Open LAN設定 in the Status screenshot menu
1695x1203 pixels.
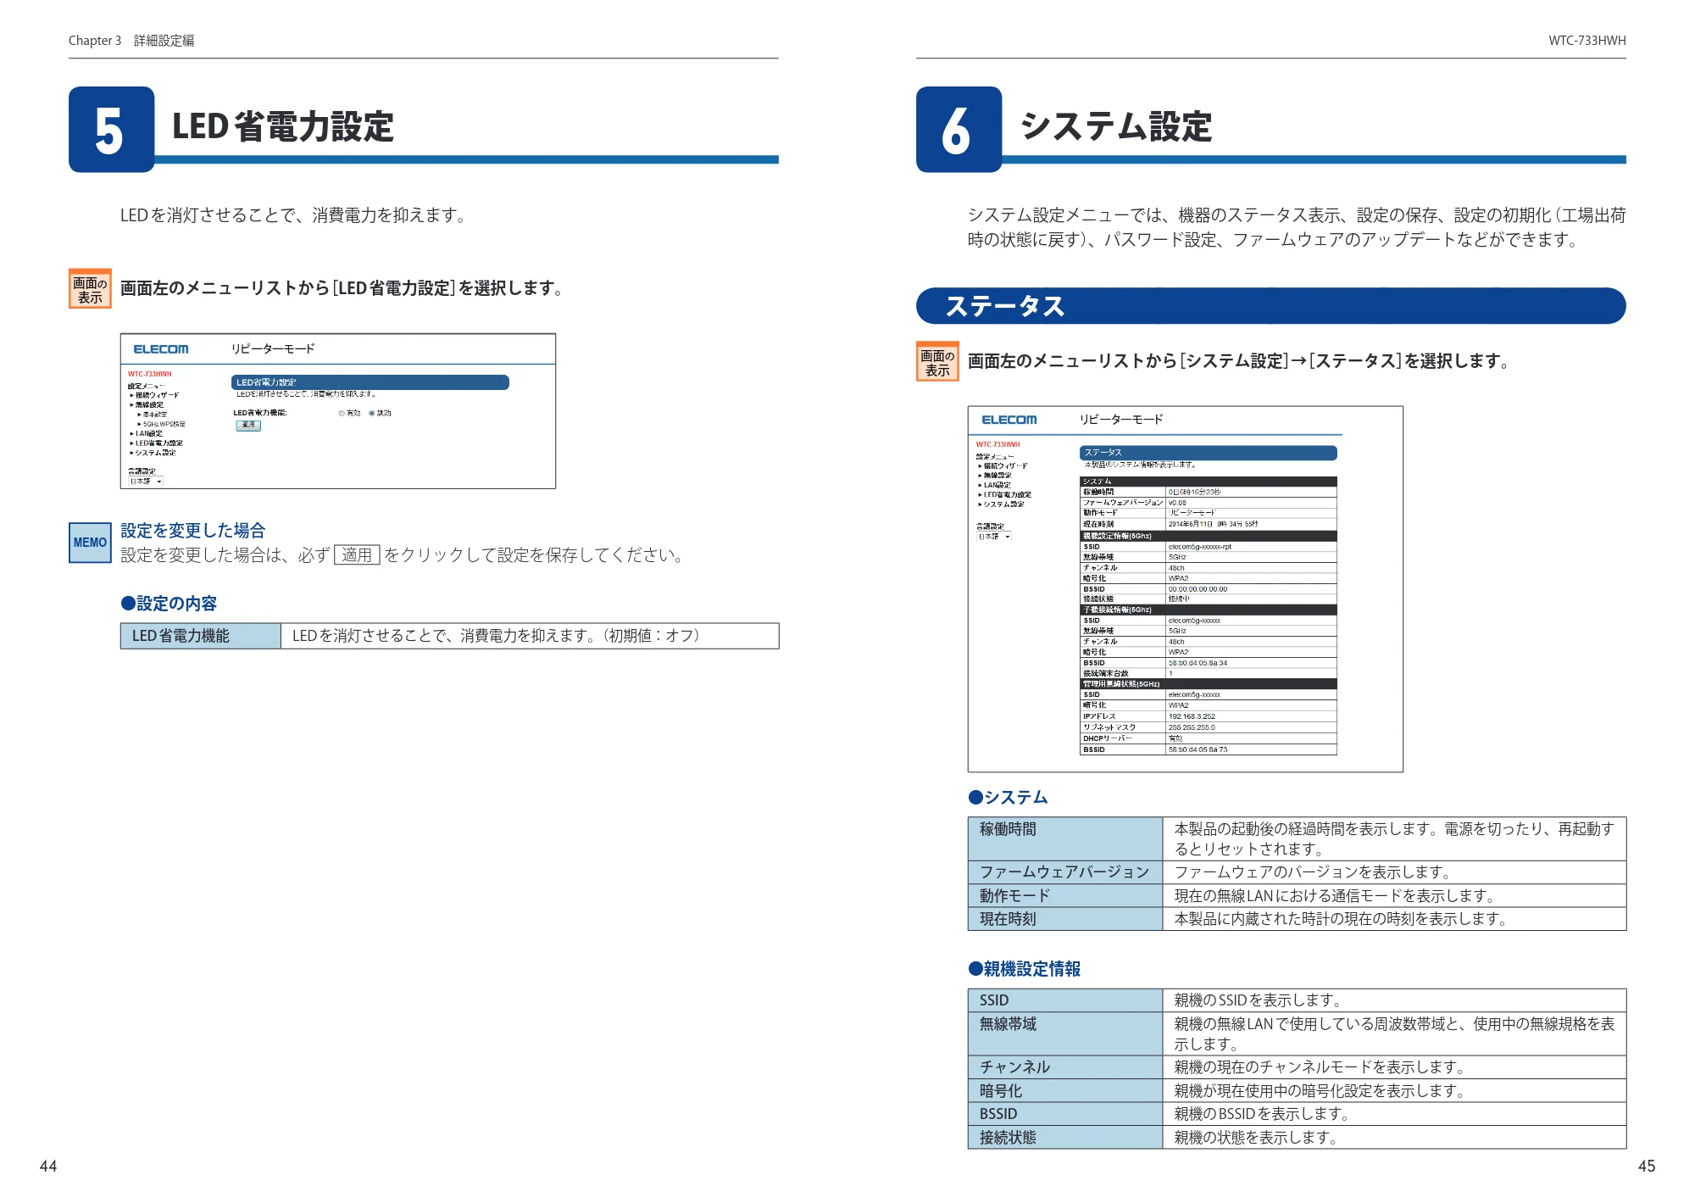pyautogui.click(x=994, y=485)
